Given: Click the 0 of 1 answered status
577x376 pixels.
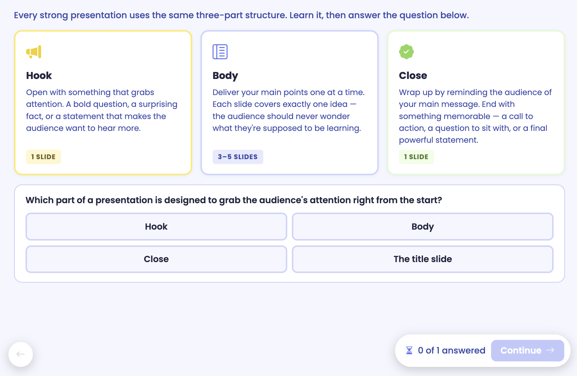Looking at the screenshot, I should coord(452,350).
